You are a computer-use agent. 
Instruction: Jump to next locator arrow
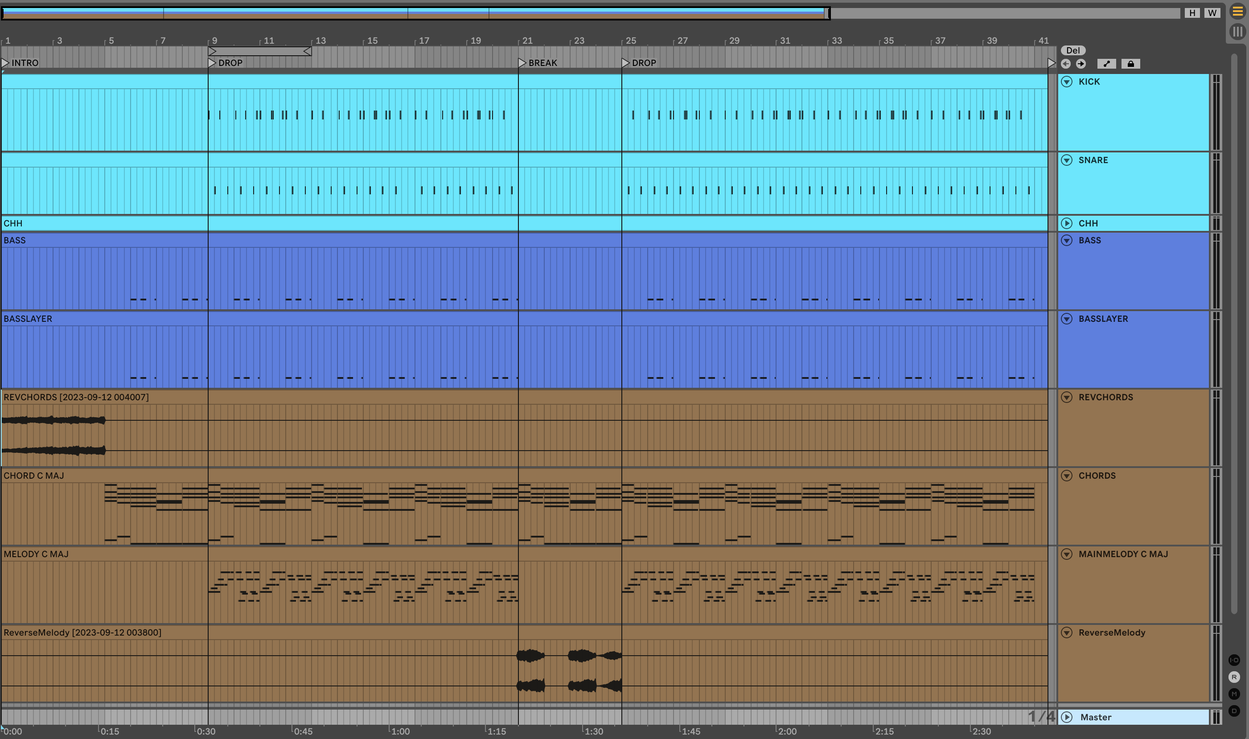pyautogui.click(x=1081, y=64)
